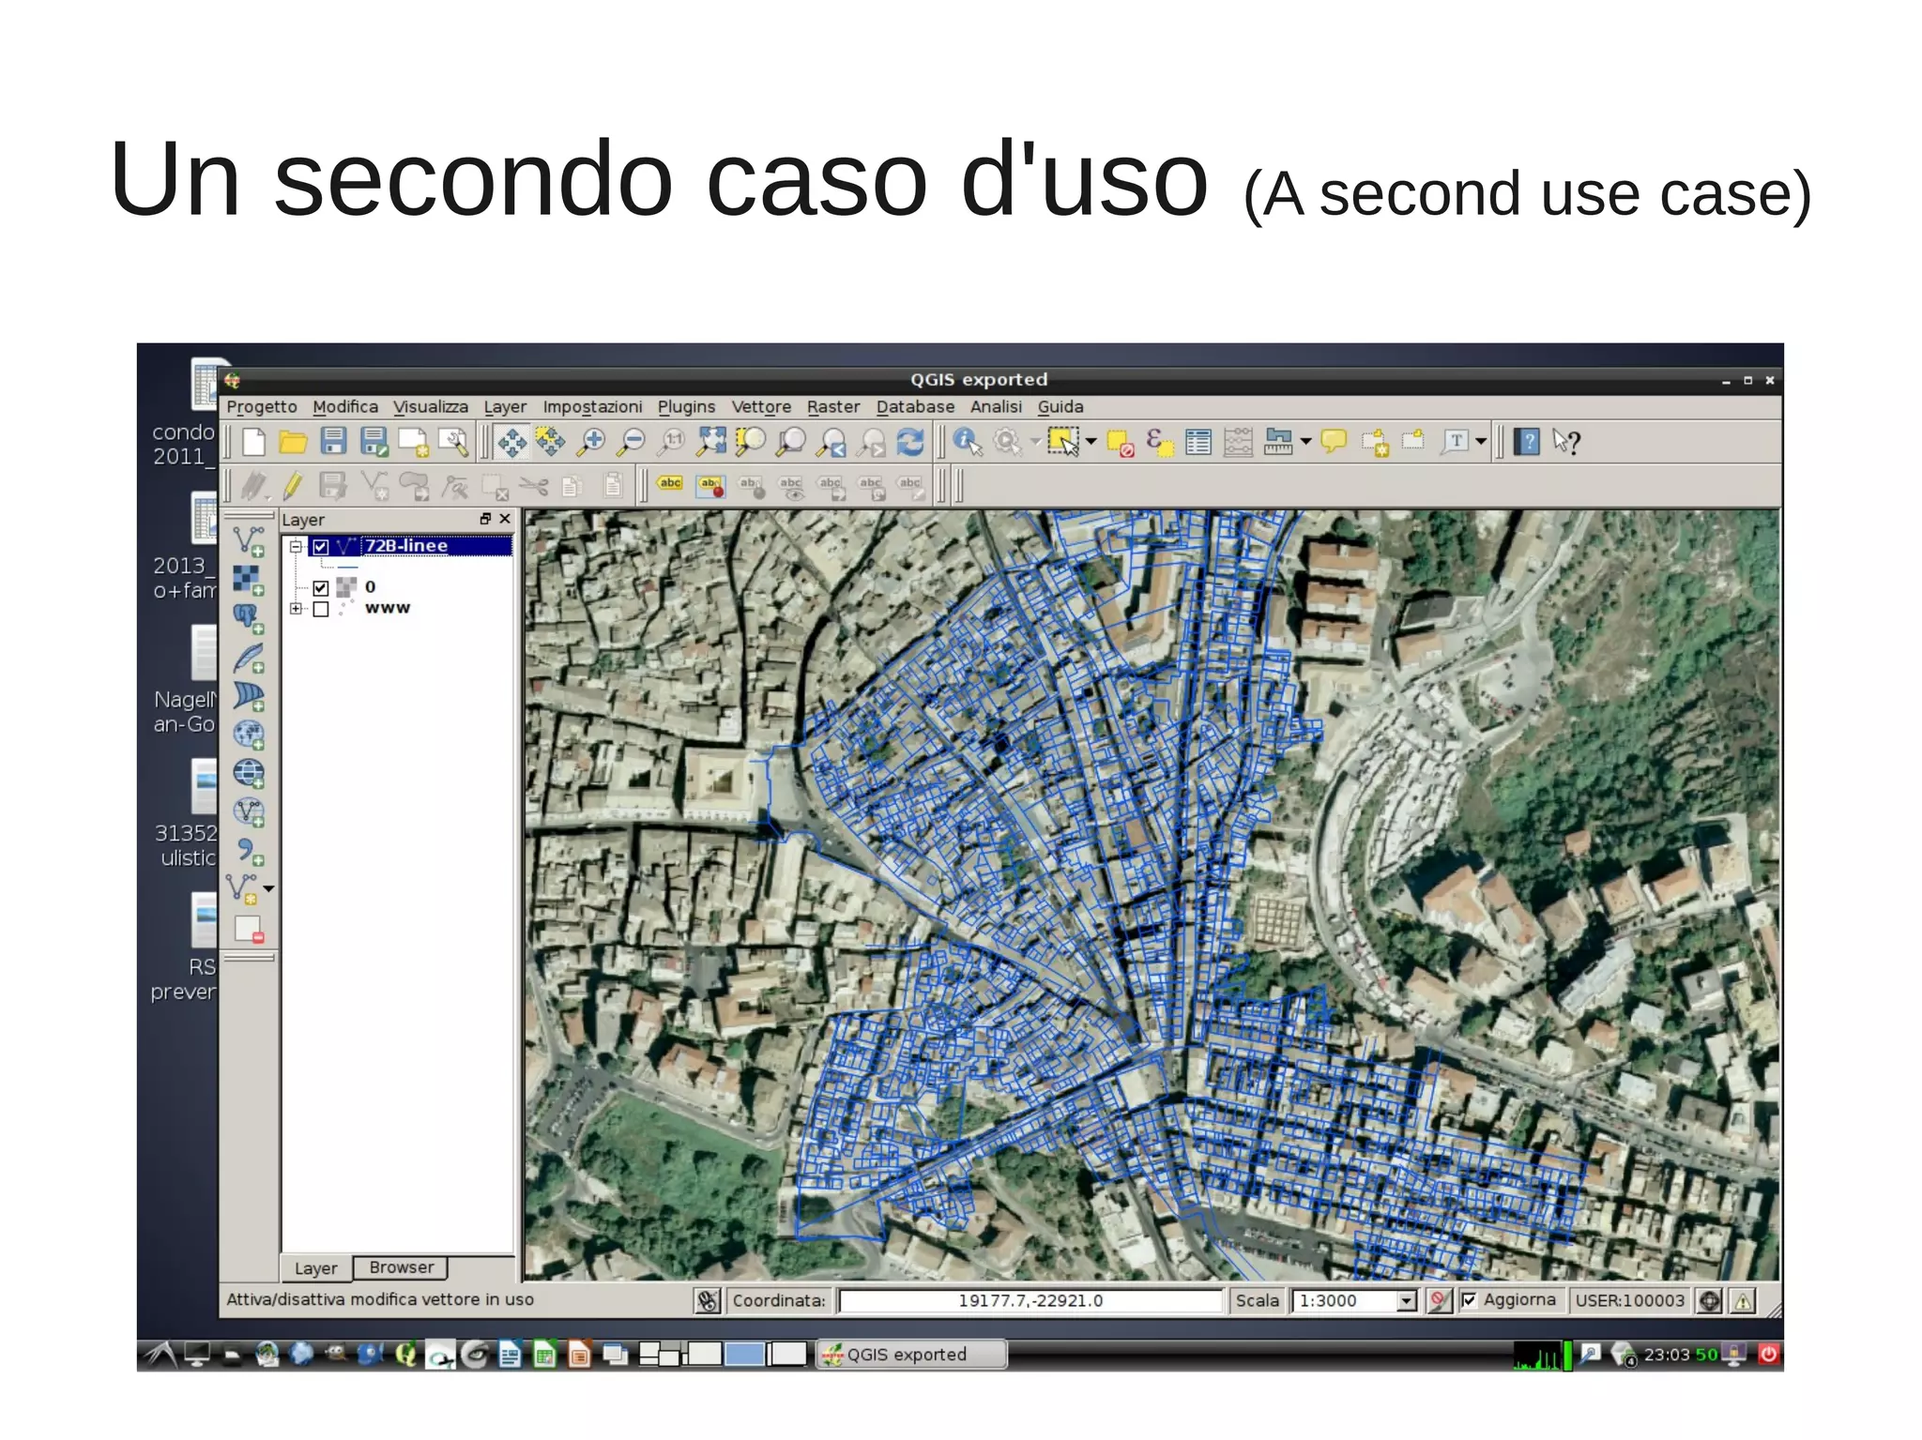The image size is (1922, 1440).
Task: Collapse the 72B-linee layer tree node
Action: coord(296,546)
